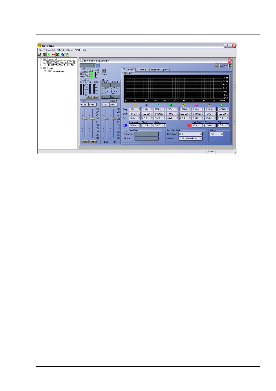276x391 pixels.
Task: Select EQ band 3 cyan marker
Action: pyautogui.click(x=159, y=105)
